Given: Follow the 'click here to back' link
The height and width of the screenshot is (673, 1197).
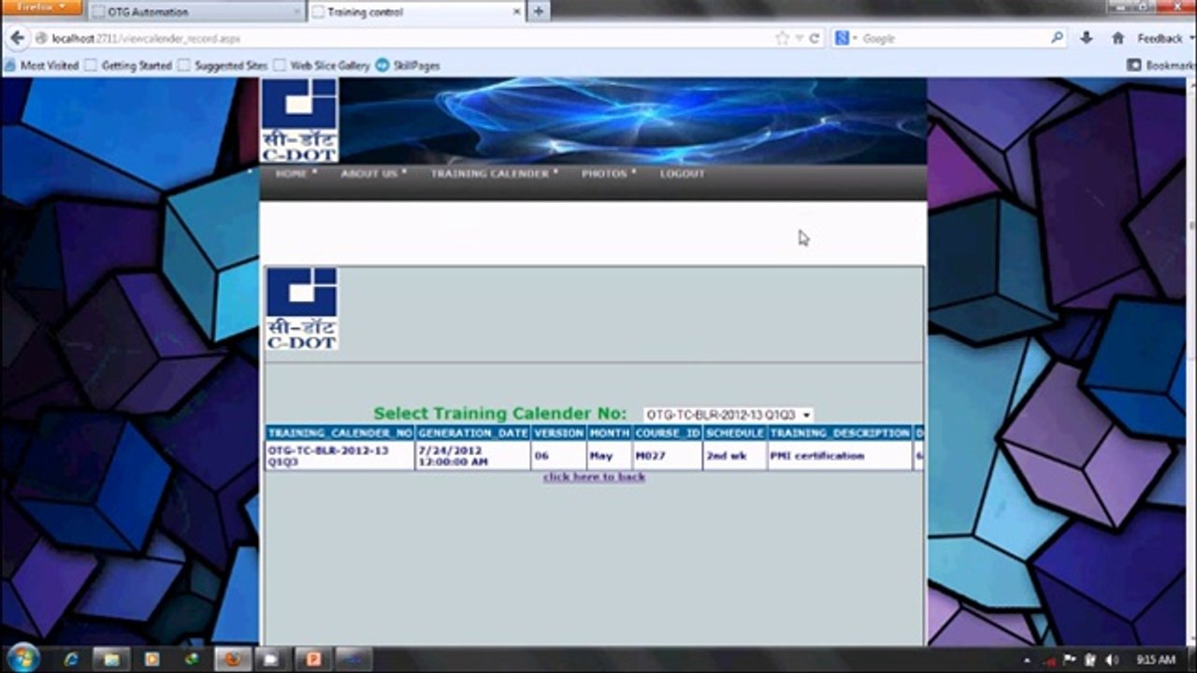Looking at the screenshot, I should tap(594, 477).
